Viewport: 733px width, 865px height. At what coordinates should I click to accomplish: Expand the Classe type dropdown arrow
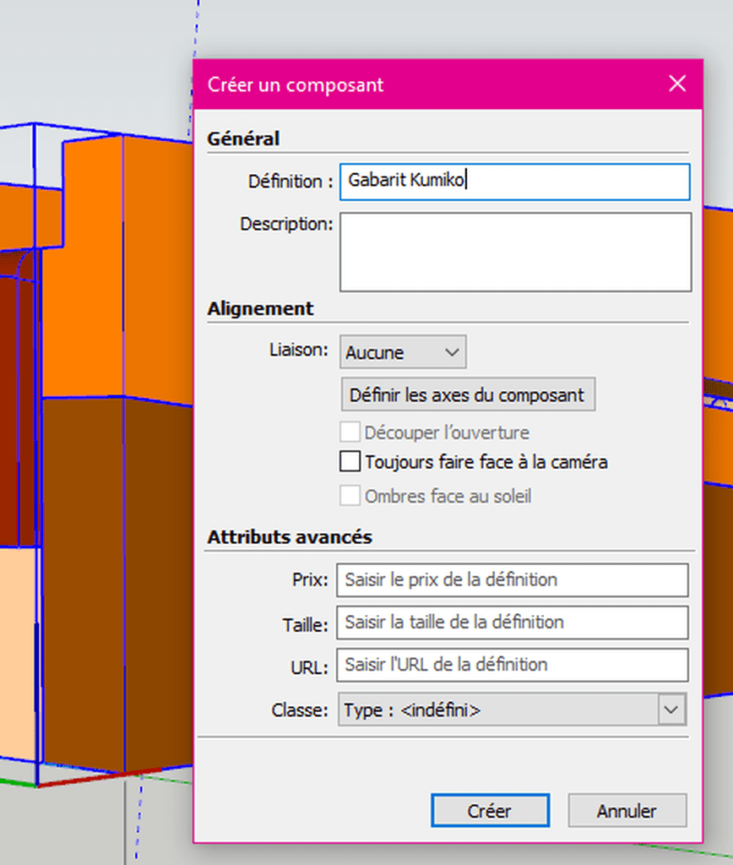671,710
